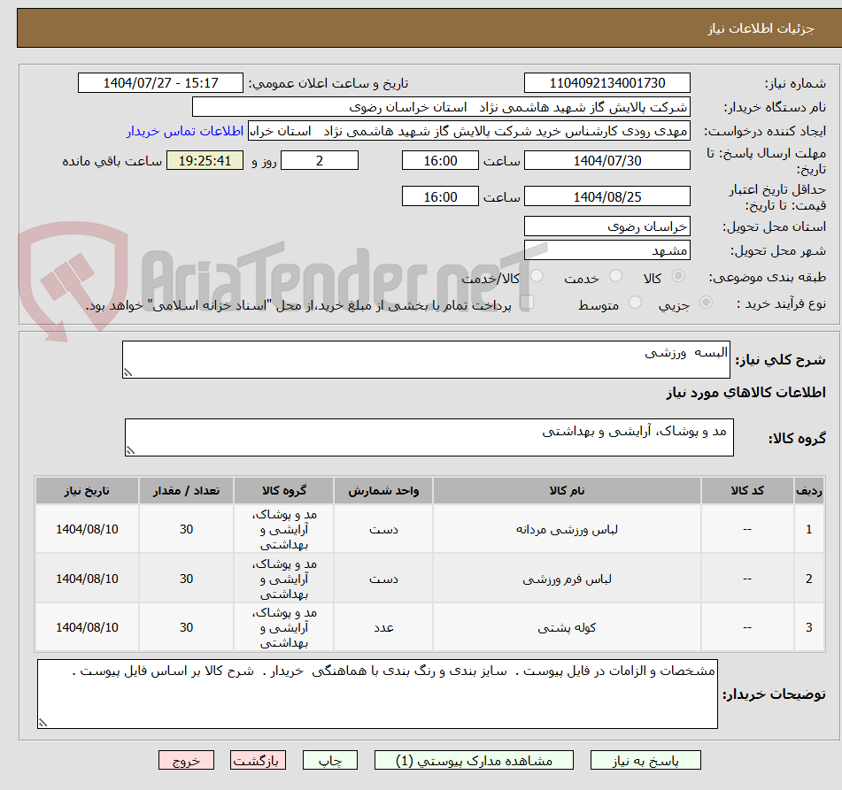Open اطلاعات تماس خریدار link

(x=185, y=131)
